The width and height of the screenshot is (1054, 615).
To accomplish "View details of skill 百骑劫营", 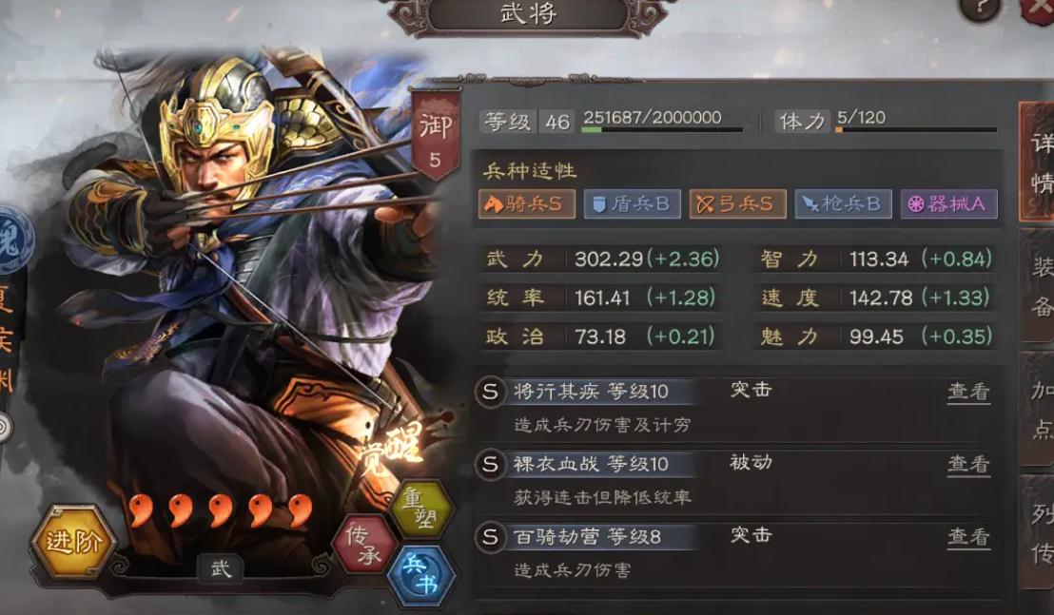I will [968, 536].
